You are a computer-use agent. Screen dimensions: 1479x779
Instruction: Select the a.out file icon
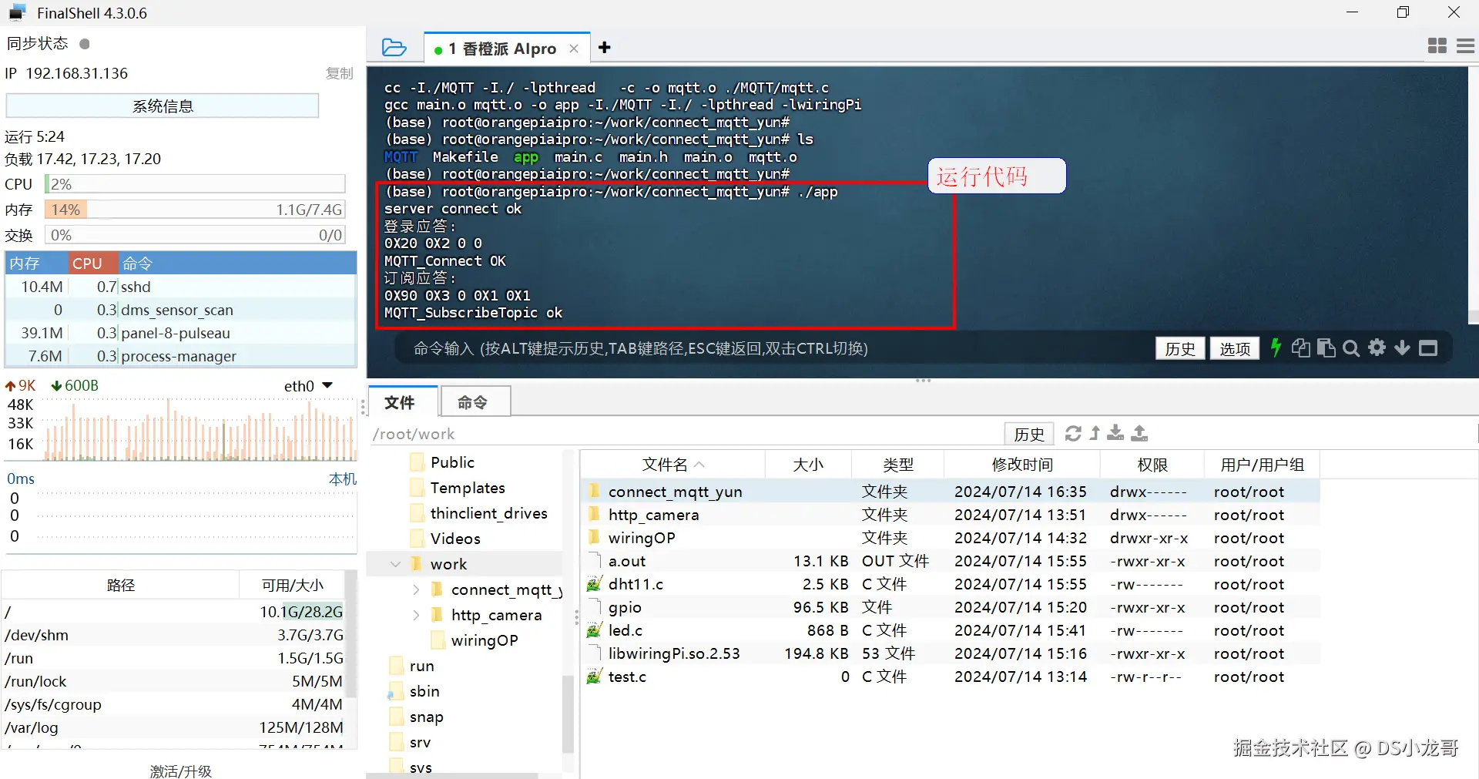[x=594, y=560]
